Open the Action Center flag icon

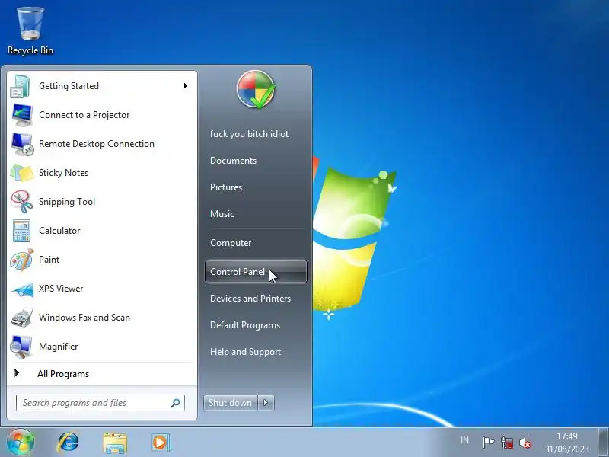pyautogui.click(x=488, y=443)
